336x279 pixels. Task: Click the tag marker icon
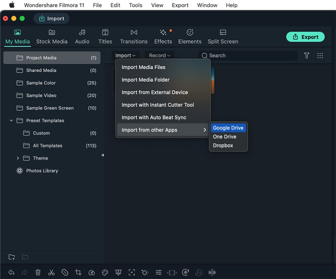click(x=65, y=272)
